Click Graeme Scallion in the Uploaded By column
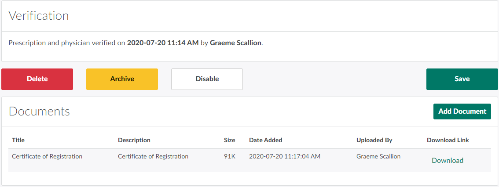 tap(378, 156)
